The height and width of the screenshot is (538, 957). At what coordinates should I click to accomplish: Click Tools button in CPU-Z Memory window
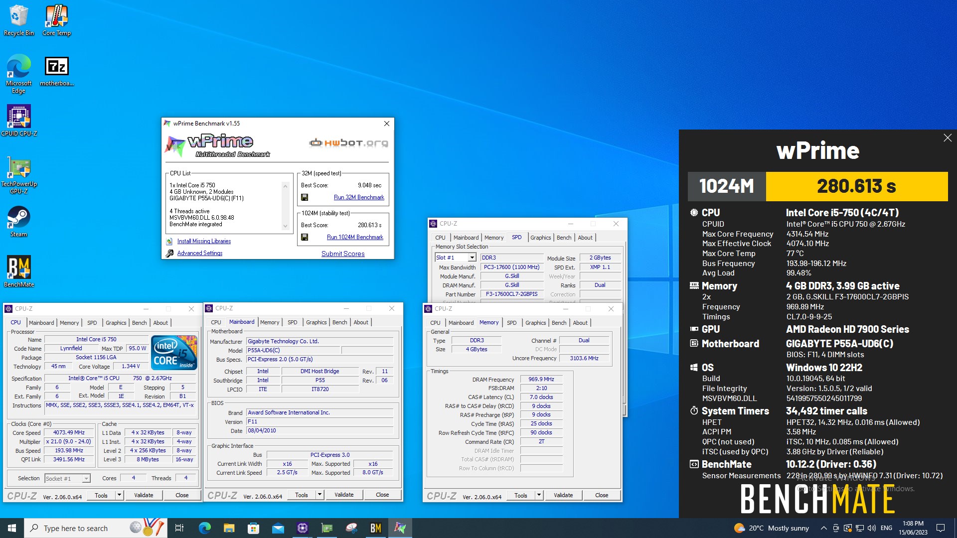pos(521,495)
